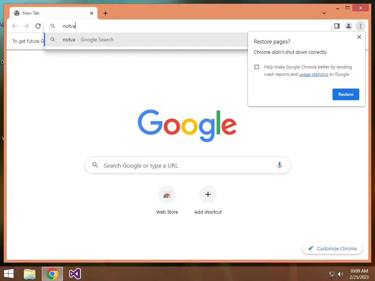
Task: Open File Explorer from the taskbar
Action: (30, 274)
